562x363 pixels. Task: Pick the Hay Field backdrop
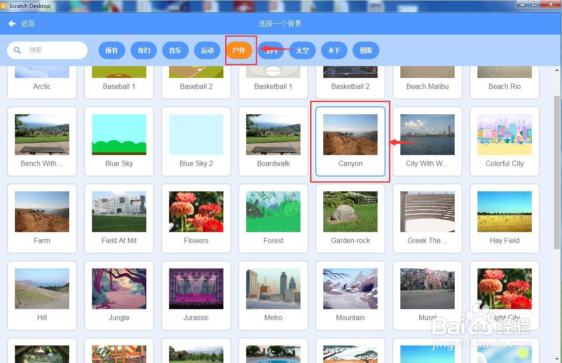click(x=505, y=219)
